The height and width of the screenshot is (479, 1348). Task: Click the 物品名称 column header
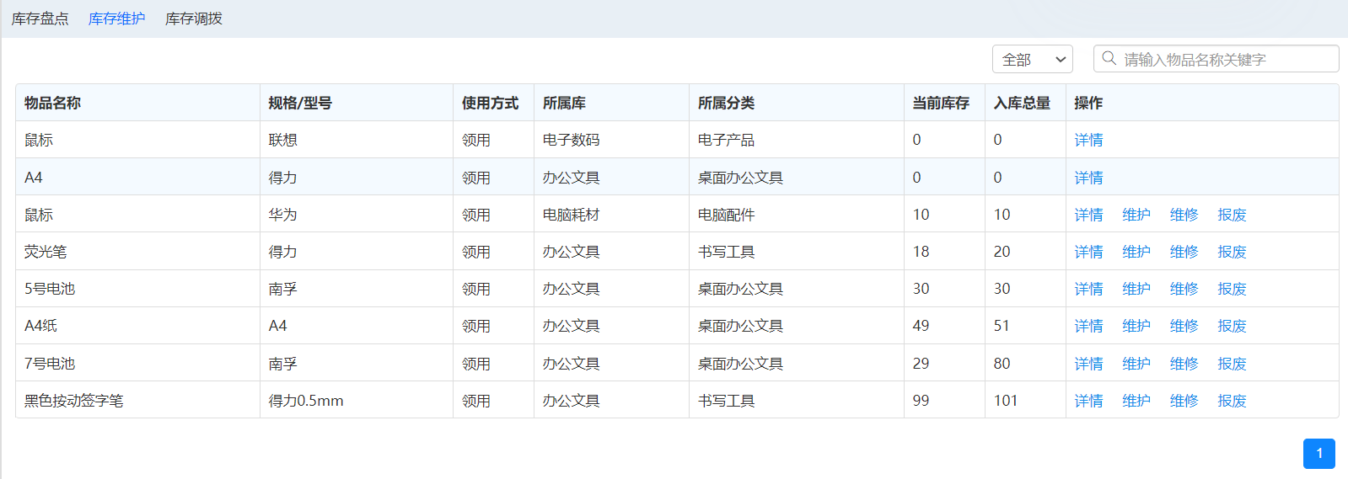[52, 103]
